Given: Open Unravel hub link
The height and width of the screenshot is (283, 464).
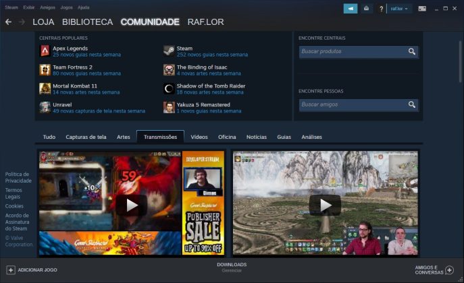Looking at the screenshot, I should tap(62, 104).
